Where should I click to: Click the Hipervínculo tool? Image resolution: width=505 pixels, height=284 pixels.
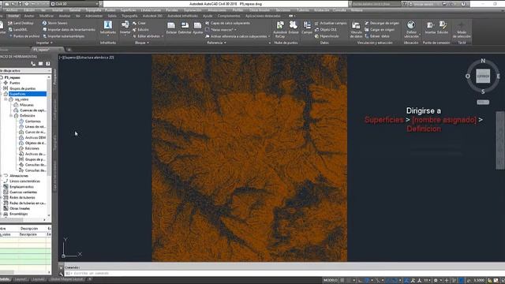tap(327, 36)
